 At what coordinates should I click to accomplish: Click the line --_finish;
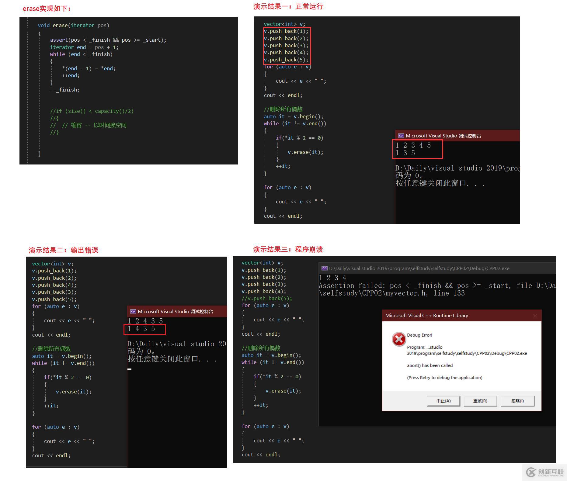65,90
